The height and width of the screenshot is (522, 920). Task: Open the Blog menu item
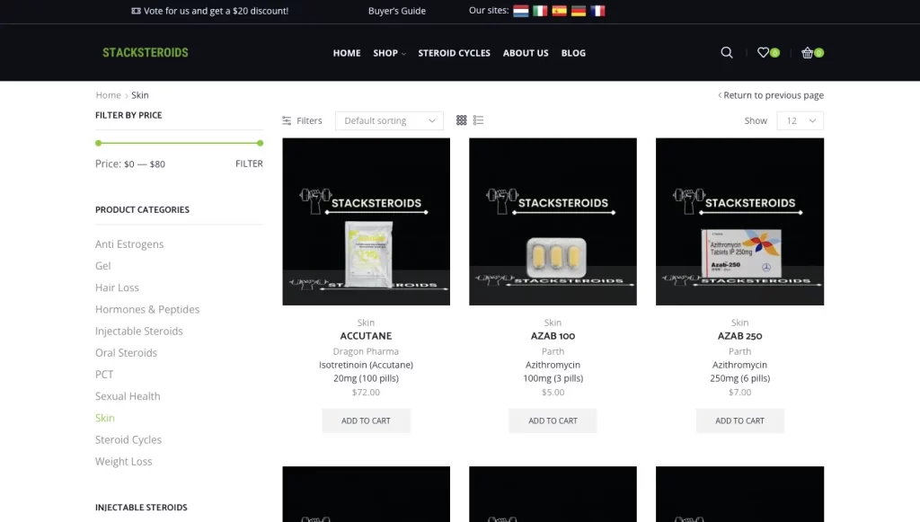pyautogui.click(x=573, y=53)
